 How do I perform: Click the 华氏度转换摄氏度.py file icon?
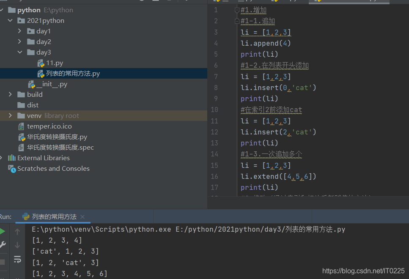[22, 137]
